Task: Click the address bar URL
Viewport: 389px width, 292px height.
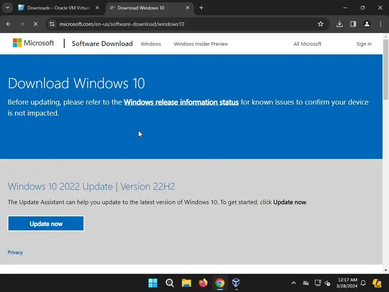Action: click(x=122, y=24)
